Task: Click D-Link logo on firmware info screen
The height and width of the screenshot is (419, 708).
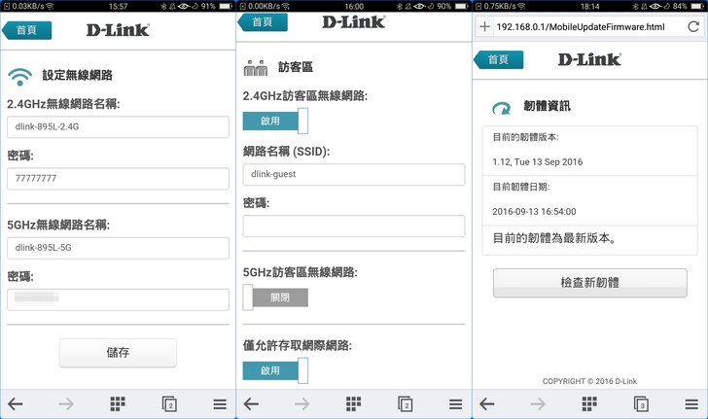Action: [x=589, y=59]
